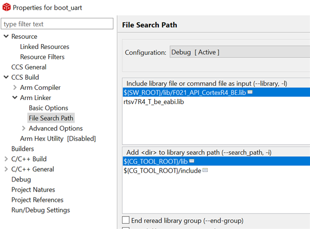Collapse the Arm Linker node
310x229 pixels.
tap(15, 98)
